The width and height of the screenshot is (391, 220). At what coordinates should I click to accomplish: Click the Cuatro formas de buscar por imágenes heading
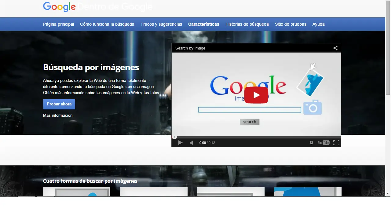90,181
